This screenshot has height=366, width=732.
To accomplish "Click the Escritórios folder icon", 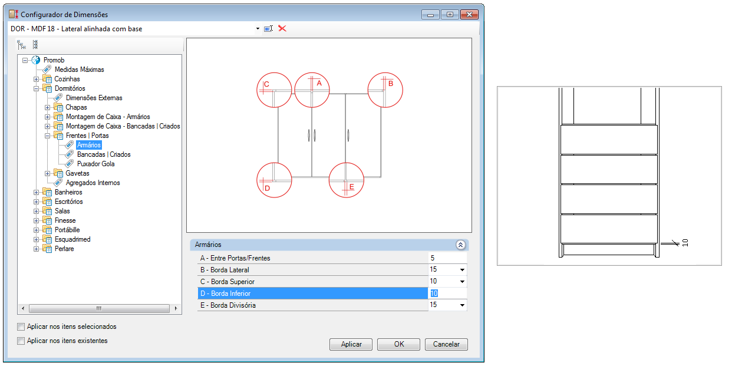I will click(48, 202).
